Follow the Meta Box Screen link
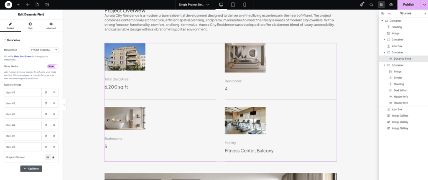Screen dimensions: 428x180 (23, 56)
